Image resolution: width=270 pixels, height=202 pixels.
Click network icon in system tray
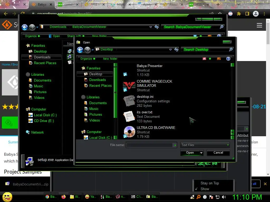[218, 197]
